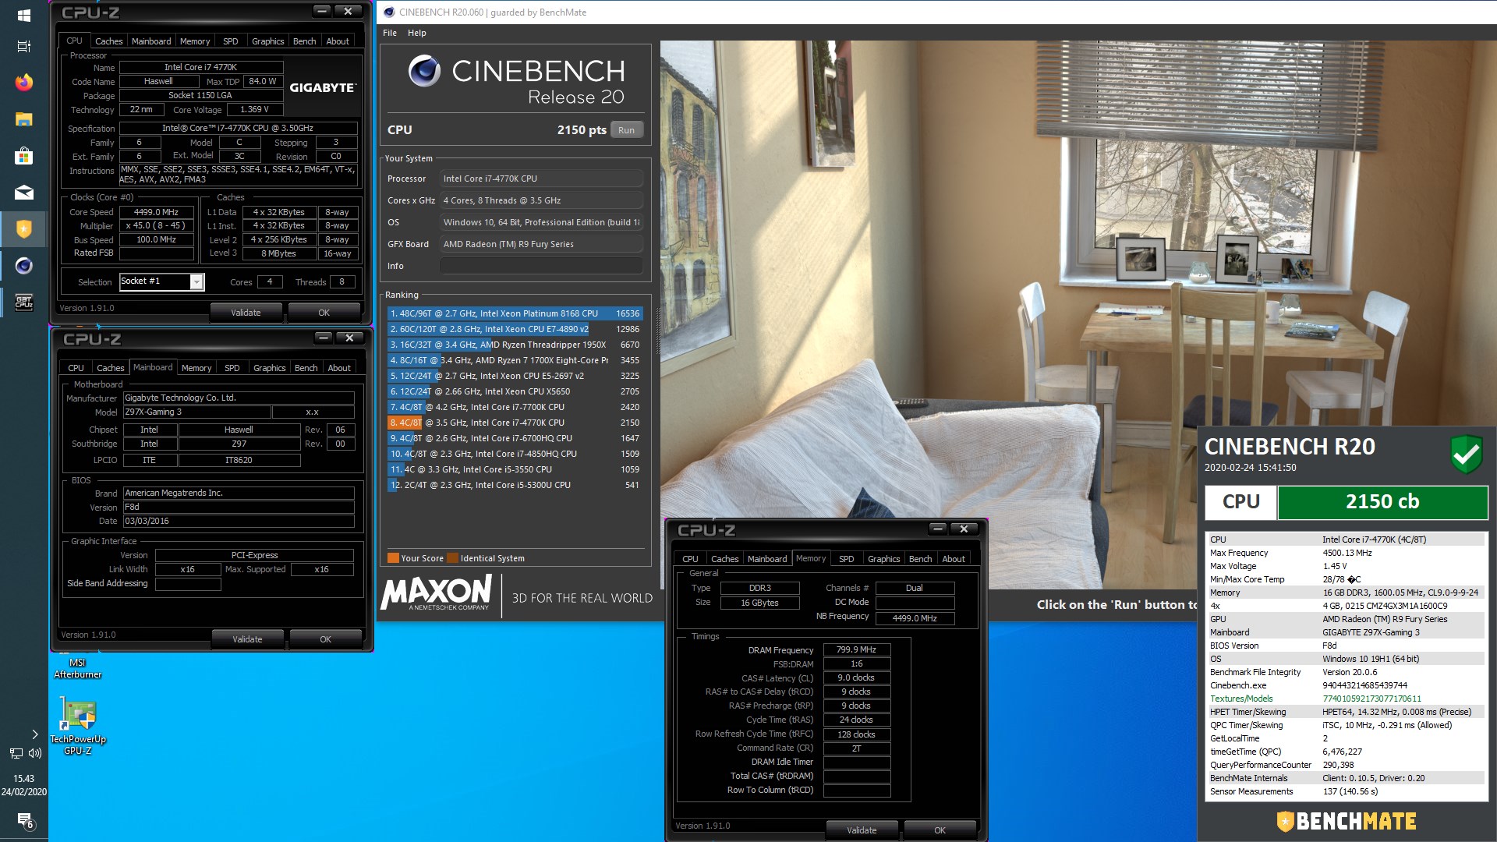Open Mainboard tab in top CPU-Z window
The width and height of the screenshot is (1497, 842).
pos(151,41)
